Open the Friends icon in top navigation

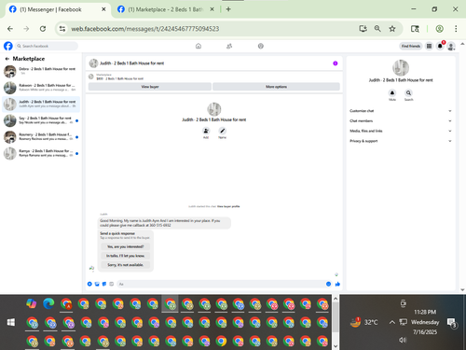tap(229, 46)
